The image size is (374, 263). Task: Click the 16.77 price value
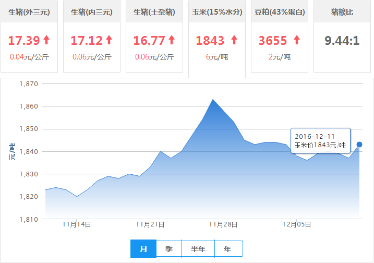149,40
